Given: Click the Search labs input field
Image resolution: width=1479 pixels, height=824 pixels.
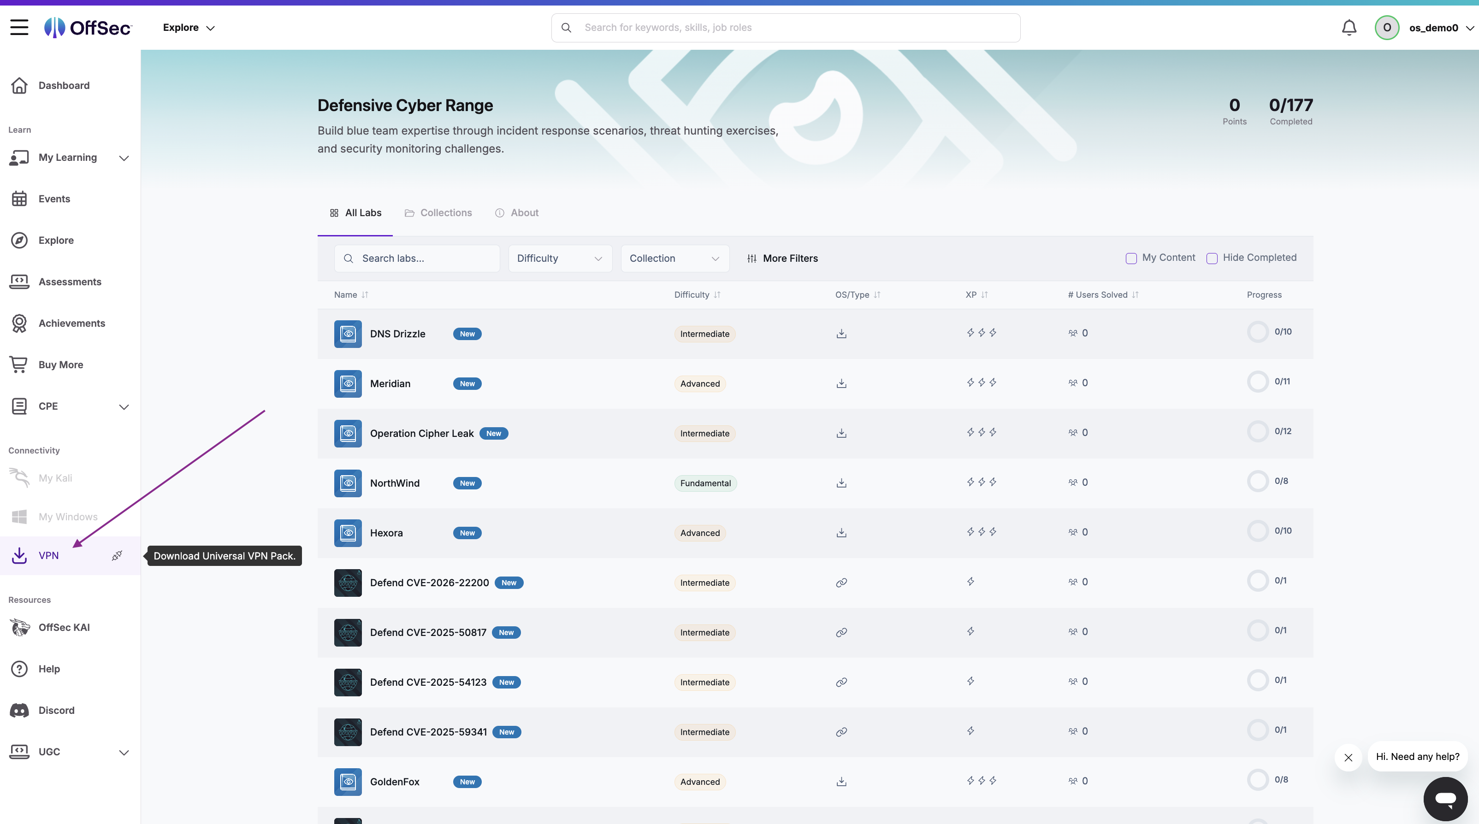Looking at the screenshot, I should tap(417, 258).
